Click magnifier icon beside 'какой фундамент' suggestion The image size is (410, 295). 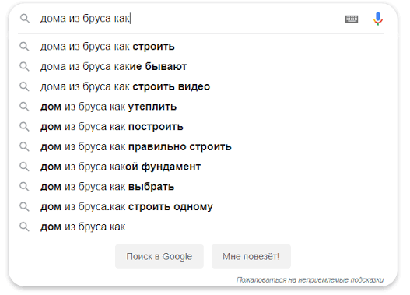[x=24, y=167]
